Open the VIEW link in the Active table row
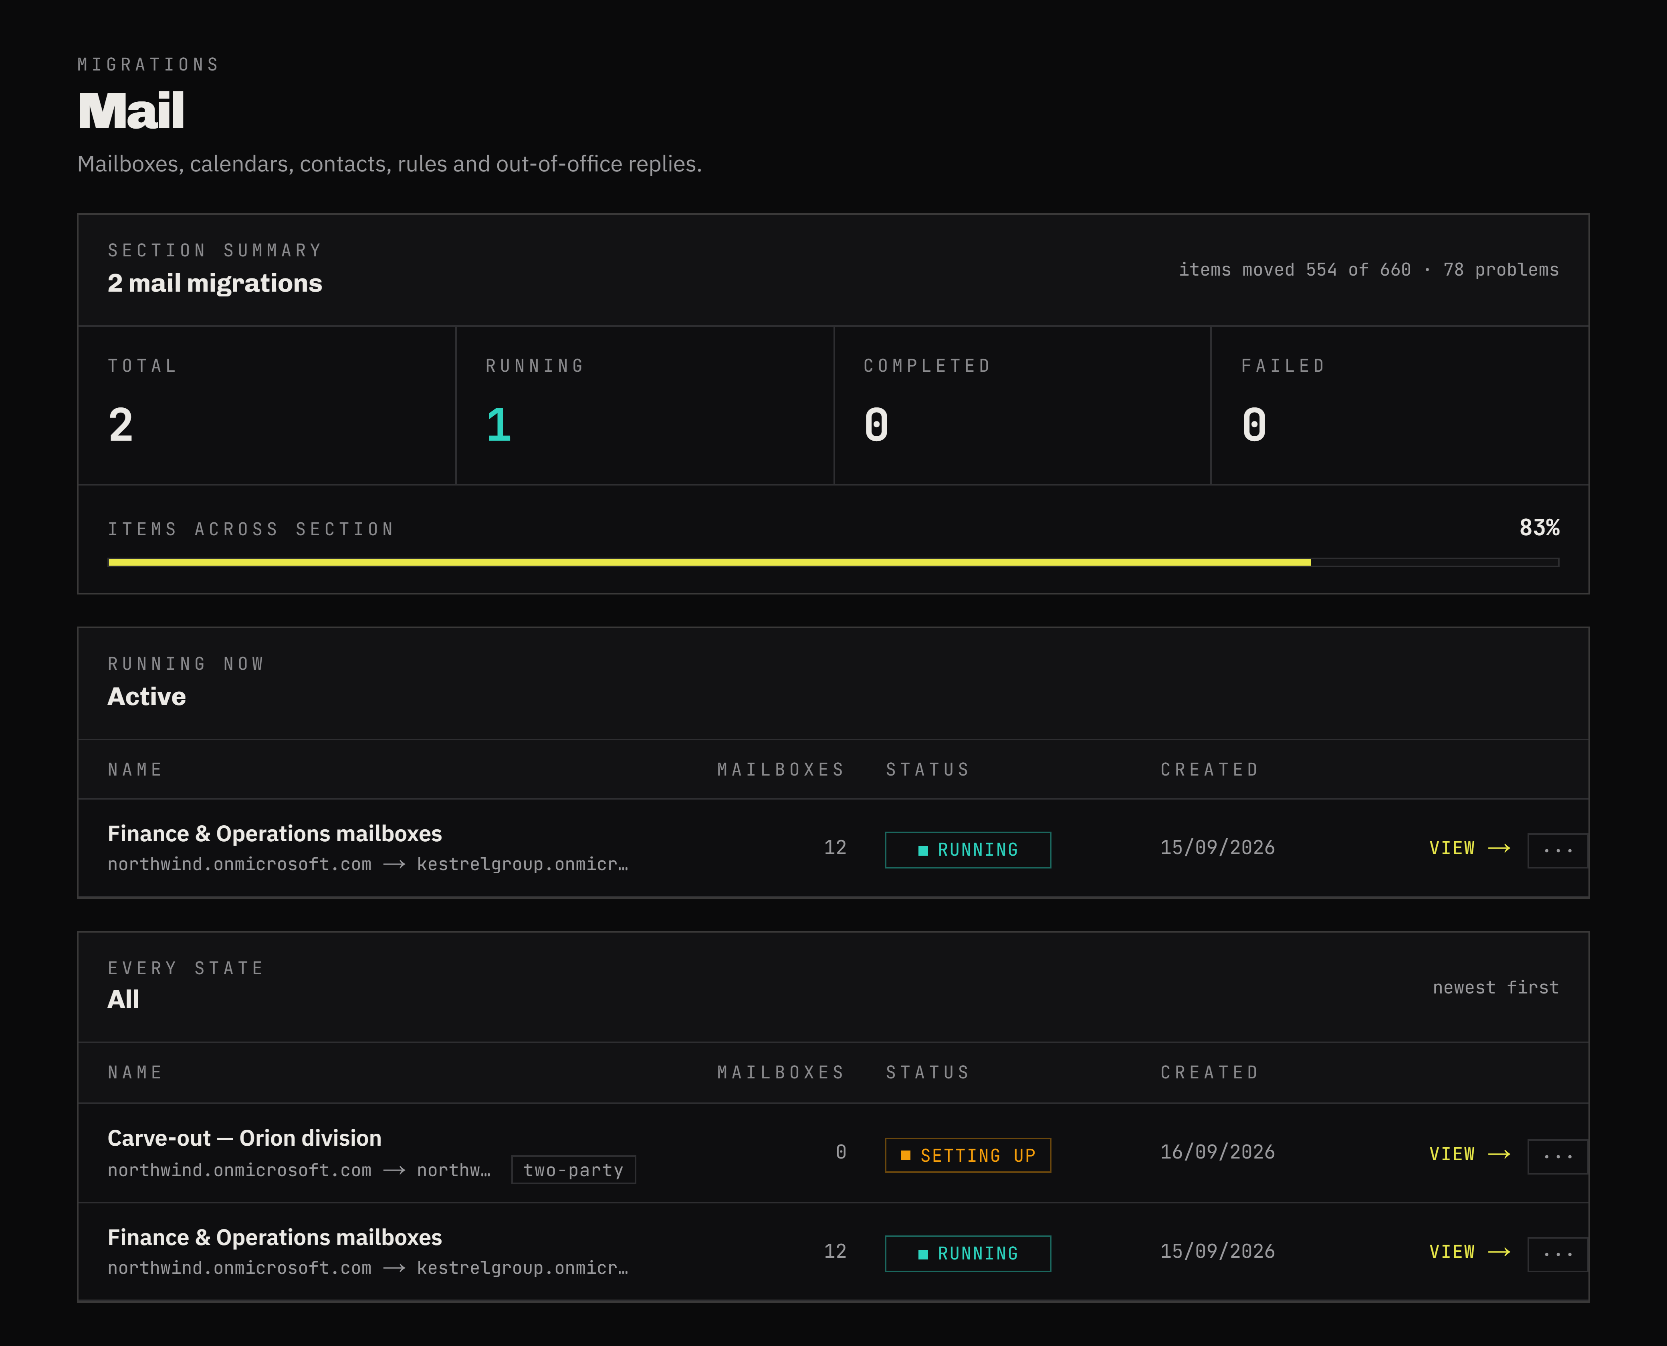1667x1346 pixels. (1469, 848)
